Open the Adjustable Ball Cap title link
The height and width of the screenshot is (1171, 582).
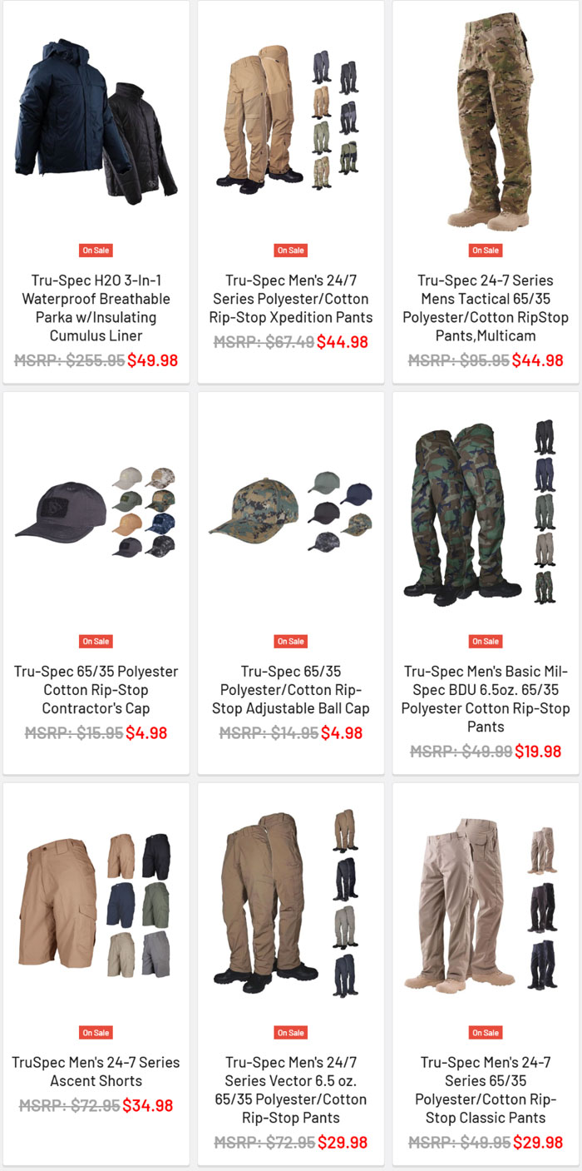pyautogui.click(x=291, y=690)
